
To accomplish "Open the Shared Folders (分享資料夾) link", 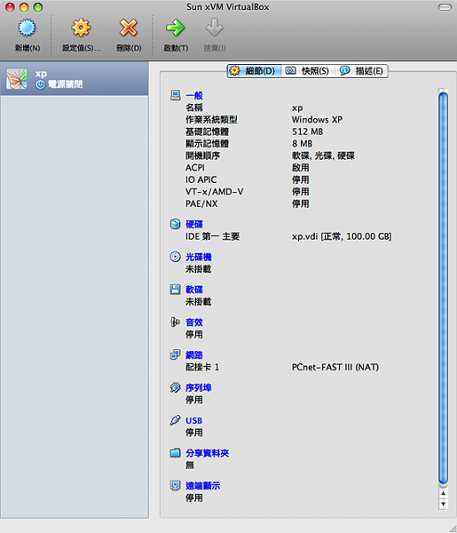I will pyautogui.click(x=207, y=453).
